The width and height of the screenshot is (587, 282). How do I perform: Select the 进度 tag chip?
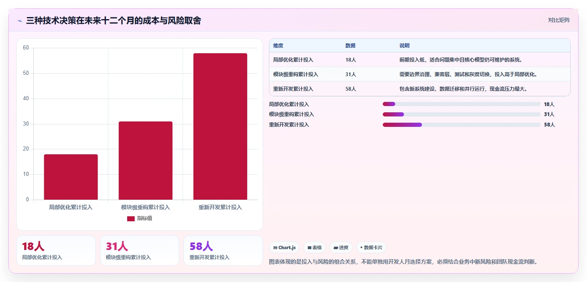point(341,247)
